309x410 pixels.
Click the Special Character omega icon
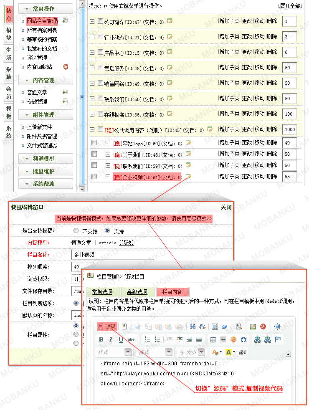(243, 339)
